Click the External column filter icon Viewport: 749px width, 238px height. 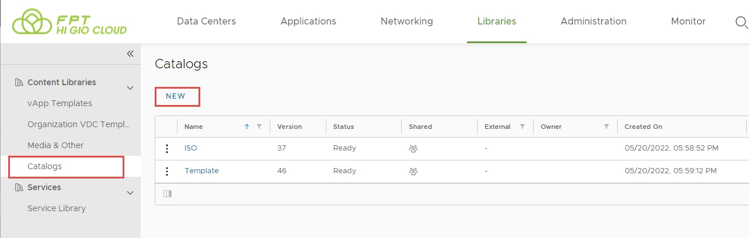[522, 127]
